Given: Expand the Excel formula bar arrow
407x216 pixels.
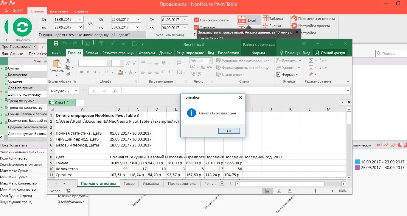Looking at the screenshot, I should (348, 91).
